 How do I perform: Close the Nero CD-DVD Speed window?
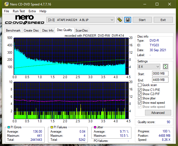[170, 4]
